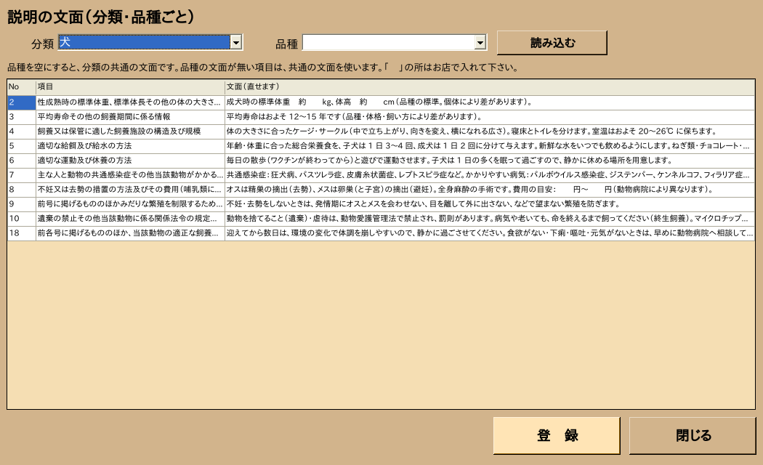Click item 遺棄の禁止その他当該動物
The width and height of the screenshot is (763, 465).
tap(130, 219)
